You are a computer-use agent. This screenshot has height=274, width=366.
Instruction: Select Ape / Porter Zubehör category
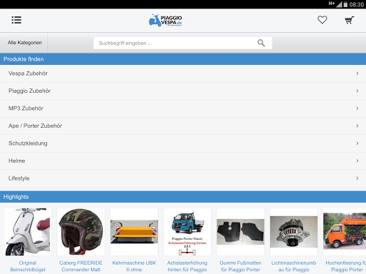(183, 126)
